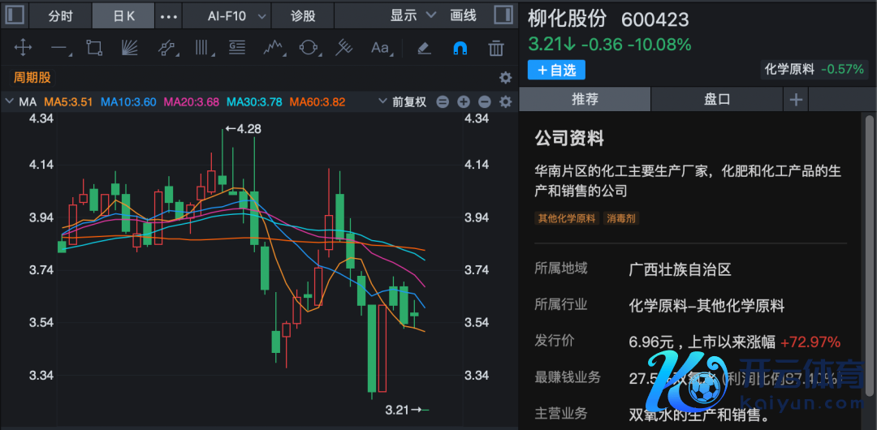Select the rectangle drawing tool
Viewport: 877px width, 430px height.
point(94,48)
